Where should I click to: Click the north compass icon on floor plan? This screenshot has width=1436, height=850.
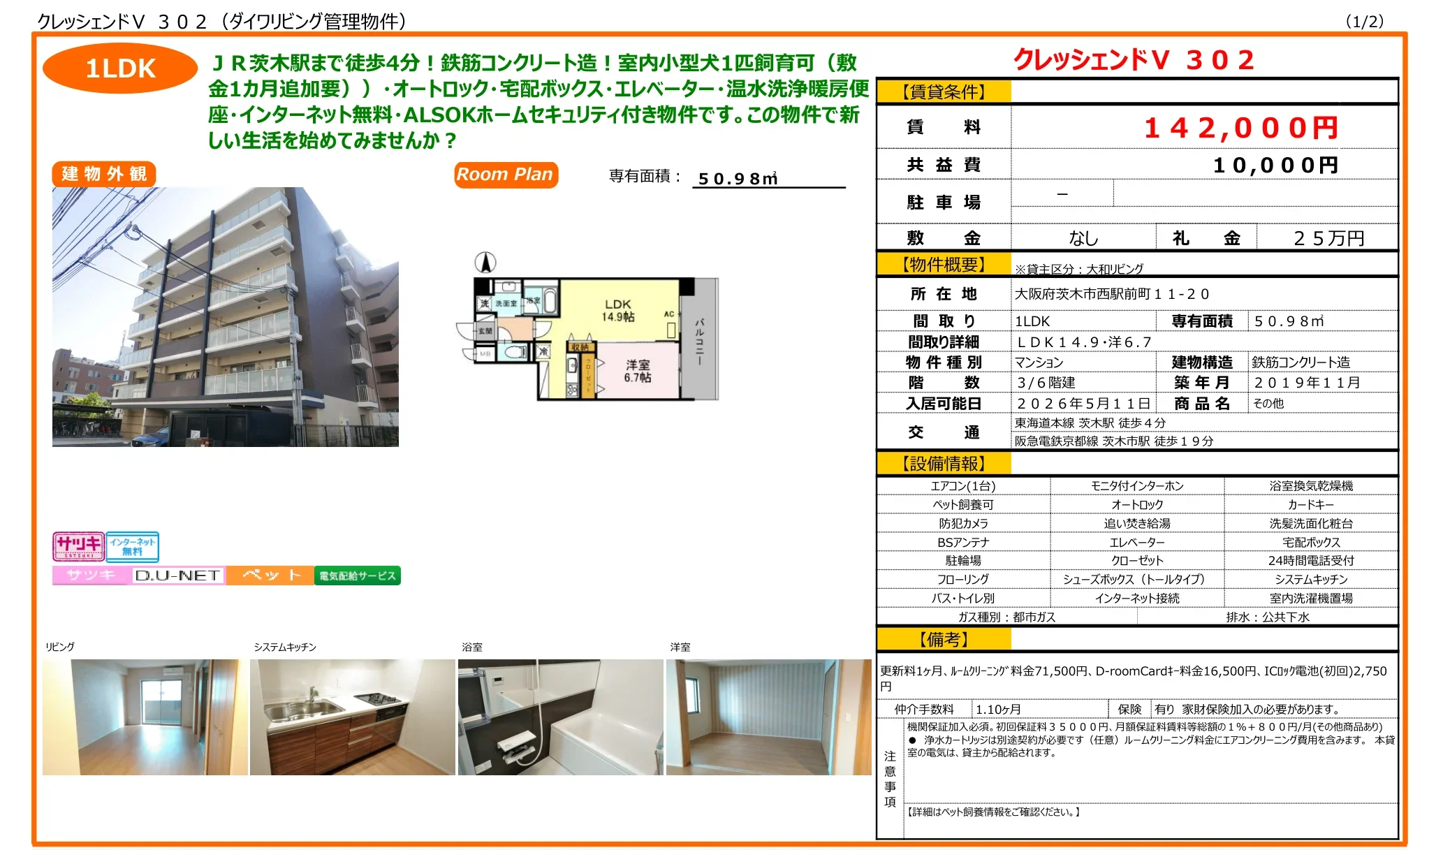[x=485, y=263]
